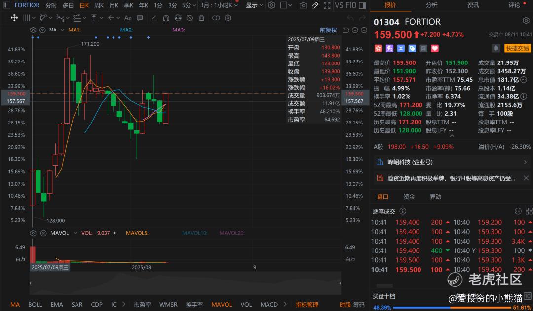Open 资讯 news tab

(x=473, y=5)
